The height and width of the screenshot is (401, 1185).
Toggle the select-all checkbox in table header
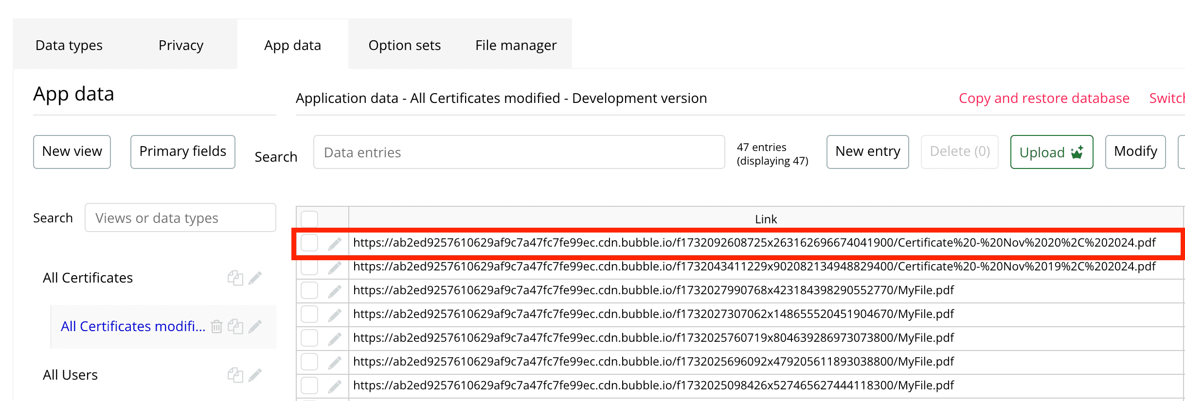[x=309, y=219]
